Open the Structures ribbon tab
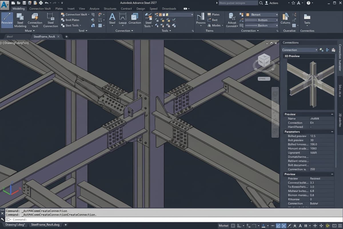Viewport: 343px width, 229px height. pyautogui.click(x=110, y=9)
